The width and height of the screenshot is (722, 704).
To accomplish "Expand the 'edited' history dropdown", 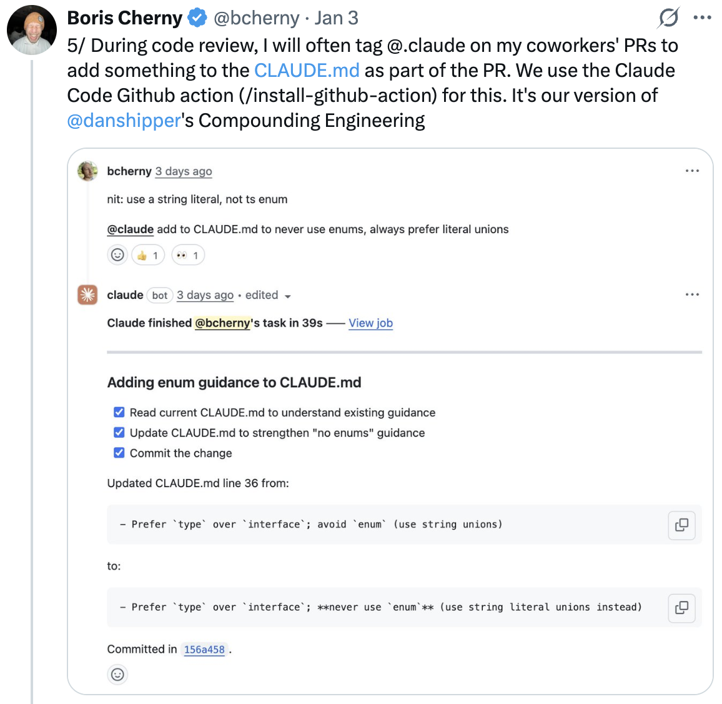I will click(x=268, y=294).
